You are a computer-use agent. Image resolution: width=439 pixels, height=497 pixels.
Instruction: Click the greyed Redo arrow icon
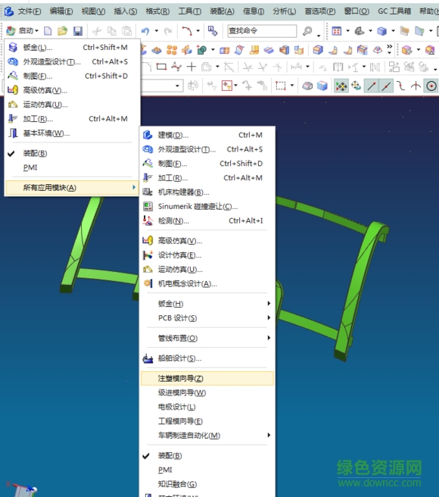(x=168, y=31)
